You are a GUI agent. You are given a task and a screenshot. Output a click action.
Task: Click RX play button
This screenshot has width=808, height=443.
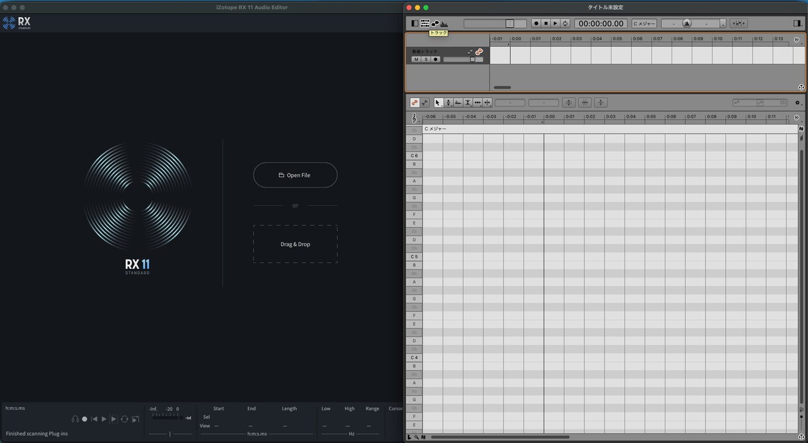[x=103, y=419]
